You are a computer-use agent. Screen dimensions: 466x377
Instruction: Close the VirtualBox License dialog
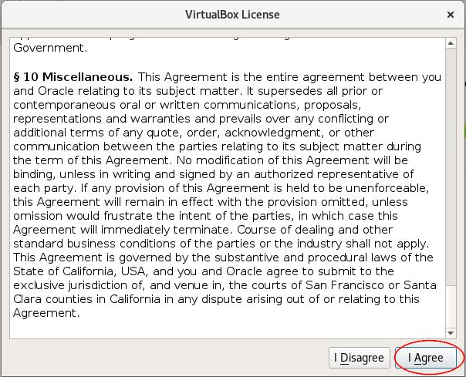pyautogui.click(x=451, y=14)
